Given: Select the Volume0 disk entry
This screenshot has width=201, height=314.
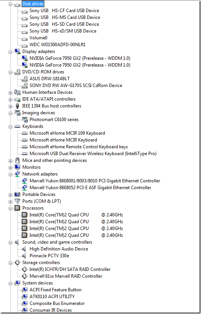Looking at the screenshot, I should [x=38, y=38].
